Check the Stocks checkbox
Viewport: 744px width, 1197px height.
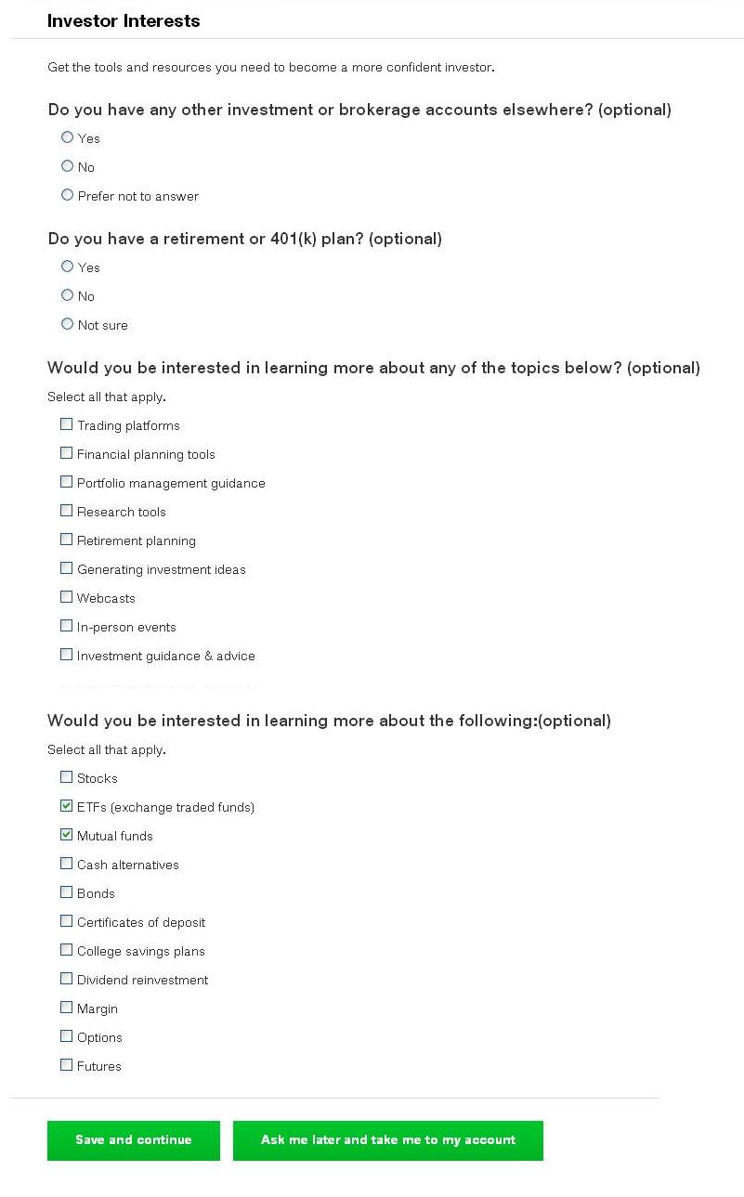pos(66,777)
